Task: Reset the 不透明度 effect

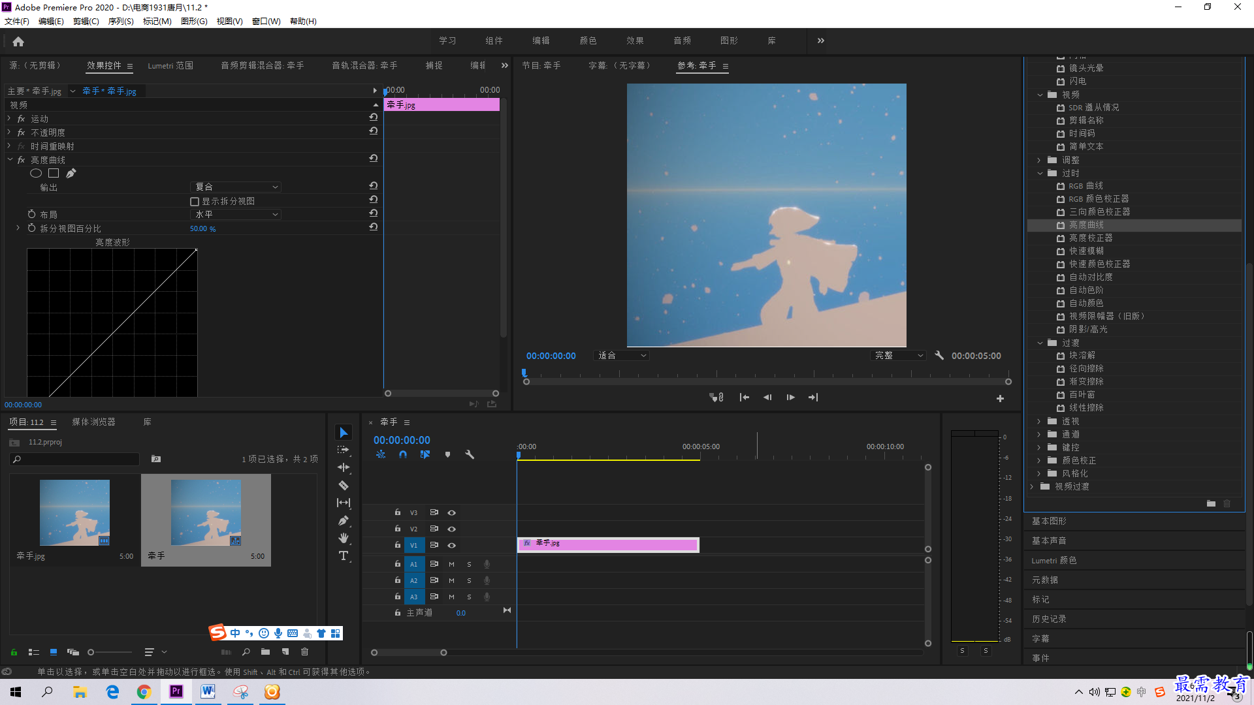Action: (x=374, y=131)
